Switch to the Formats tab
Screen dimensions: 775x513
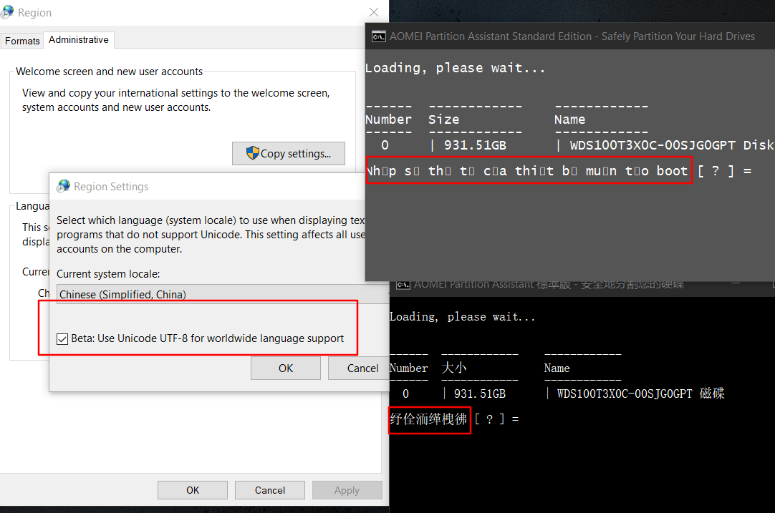pyautogui.click(x=21, y=41)
